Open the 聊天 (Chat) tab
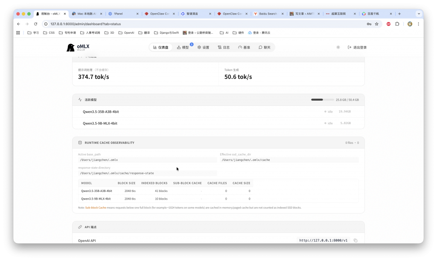The height and width of the screenshot is (261, 437). [x=264, y=47]
